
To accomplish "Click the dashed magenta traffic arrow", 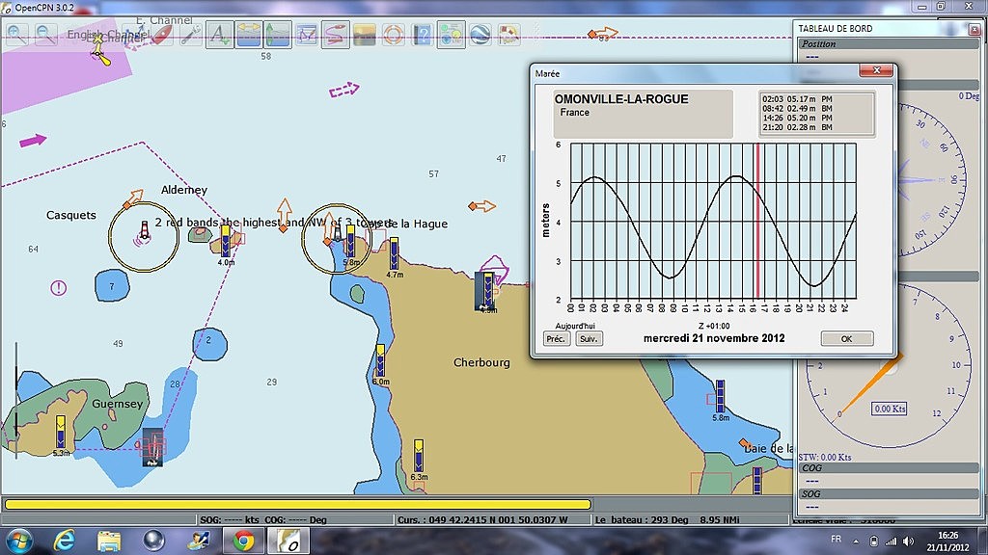I will tap(344, 90).
